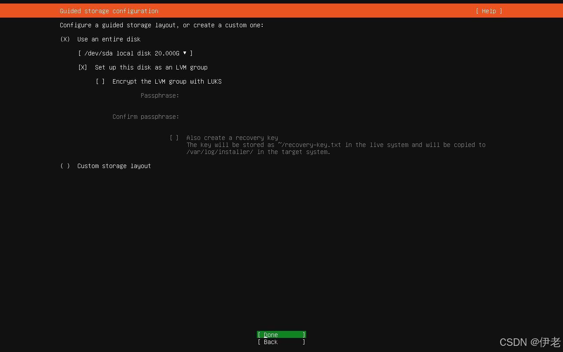Click the recovery-key.txt description text
Screen dimensions: 563x352
[336, 148]
